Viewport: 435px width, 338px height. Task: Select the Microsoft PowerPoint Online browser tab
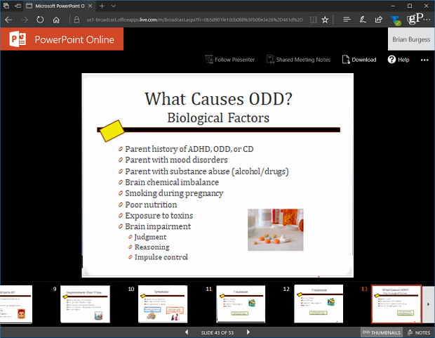click(x=60, y=6)
